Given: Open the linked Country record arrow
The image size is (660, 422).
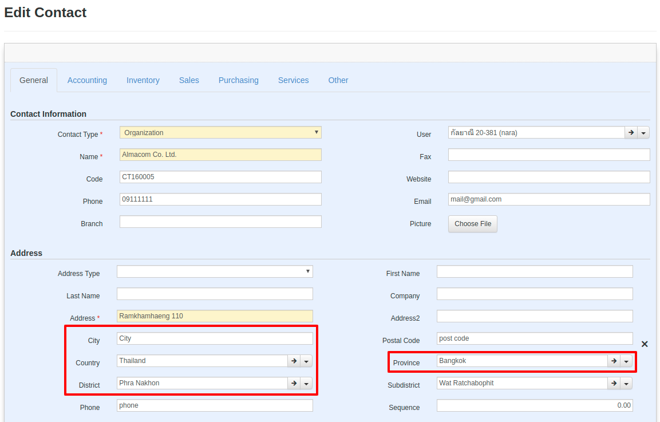Looking at the screenshot, I should point(294,361).
